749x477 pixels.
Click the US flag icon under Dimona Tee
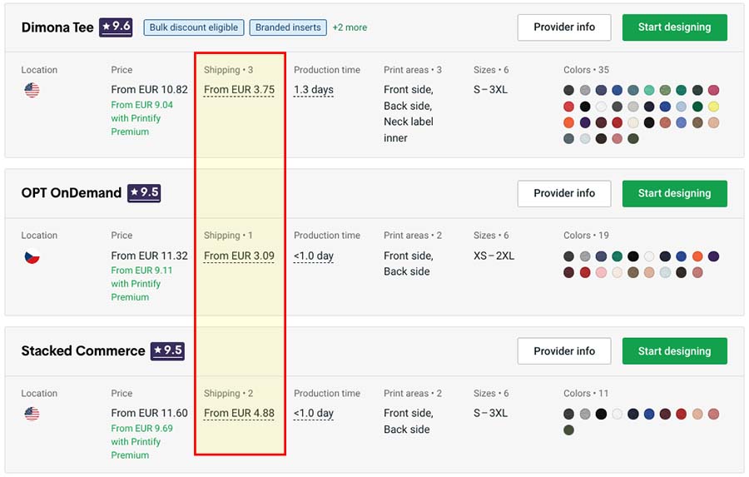[x=32, y=90]
